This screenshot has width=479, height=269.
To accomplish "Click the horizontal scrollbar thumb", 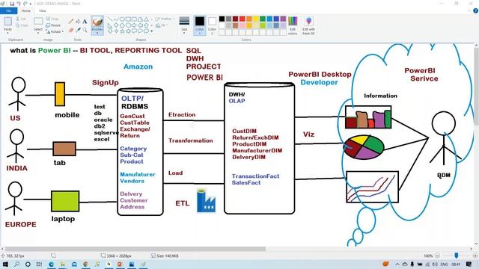I will click(135, 249).
